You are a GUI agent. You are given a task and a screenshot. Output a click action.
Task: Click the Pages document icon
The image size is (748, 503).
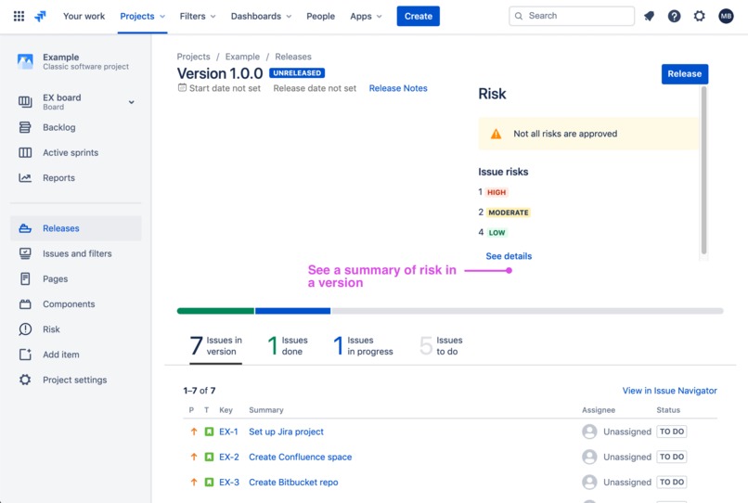25,278
